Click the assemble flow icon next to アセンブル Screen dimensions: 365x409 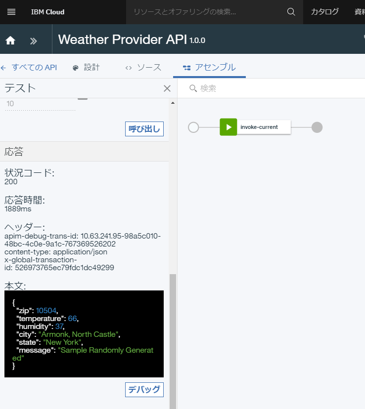(186, 68)
